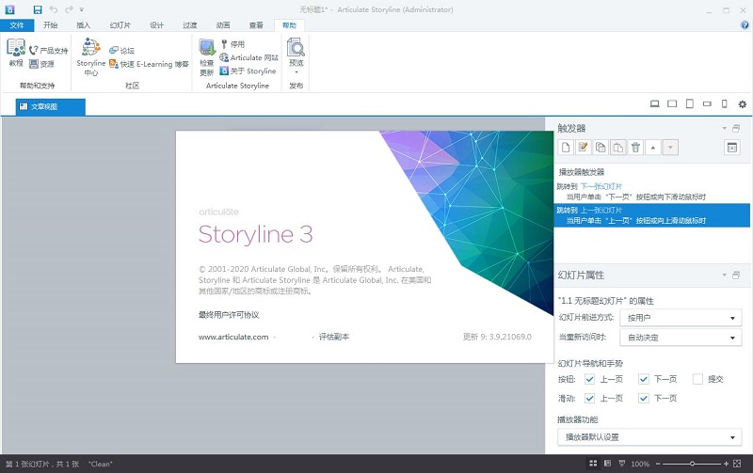Open Storyline 中心 community icon
This screenshot has width=753, height=473.
(90, 56)
